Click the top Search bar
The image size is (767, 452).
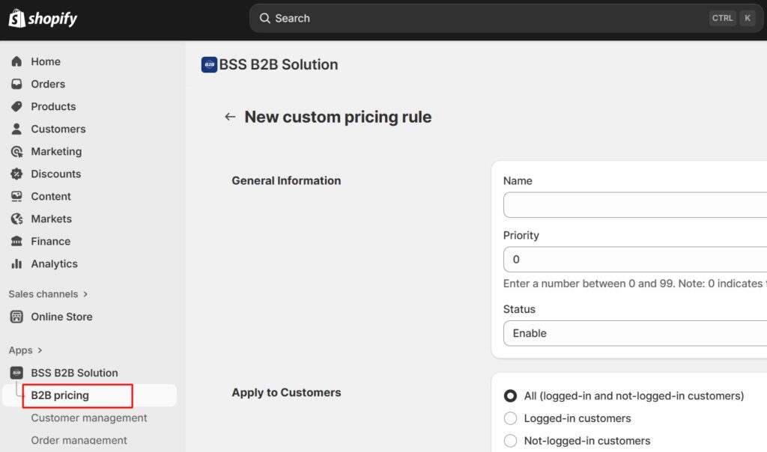[x=506, y=19]
